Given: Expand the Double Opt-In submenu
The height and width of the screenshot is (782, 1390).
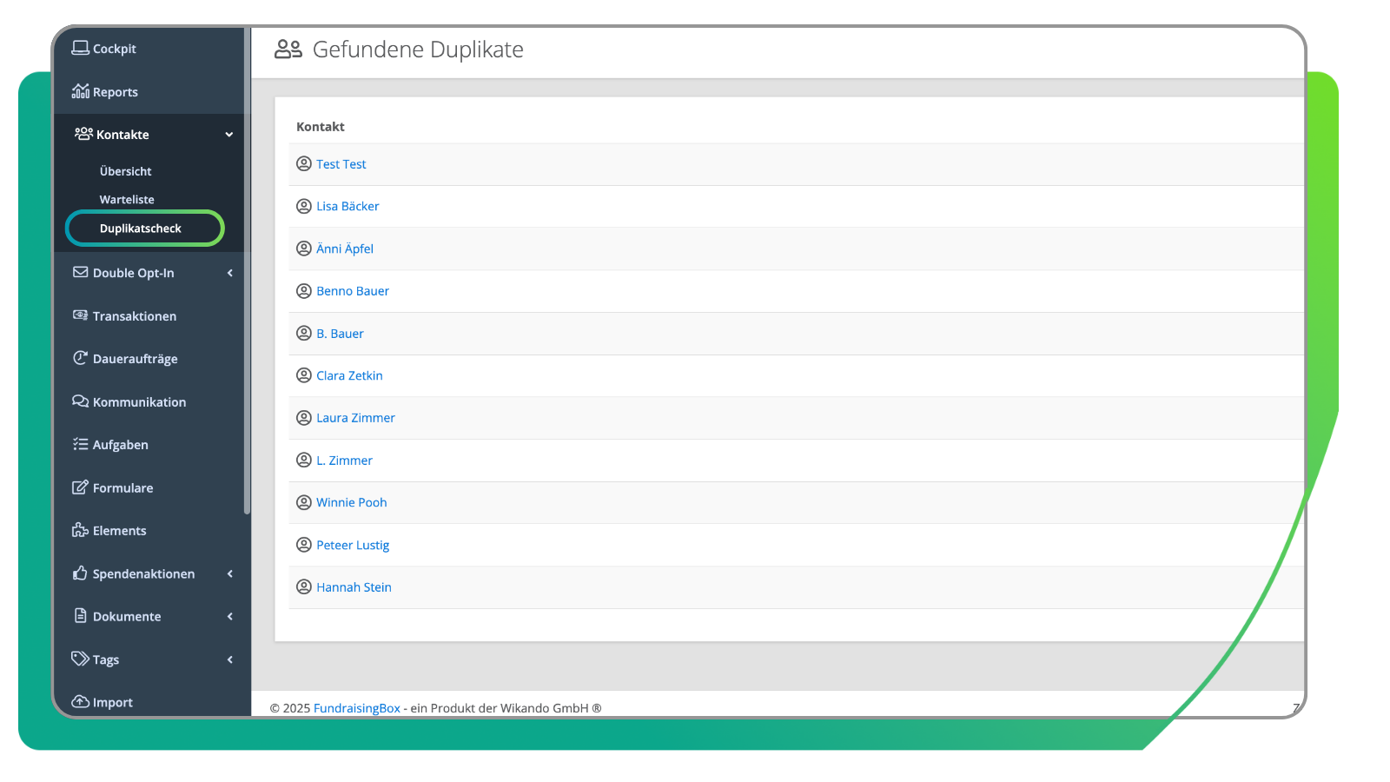Looking at the screenshot, I should point(230,273).
